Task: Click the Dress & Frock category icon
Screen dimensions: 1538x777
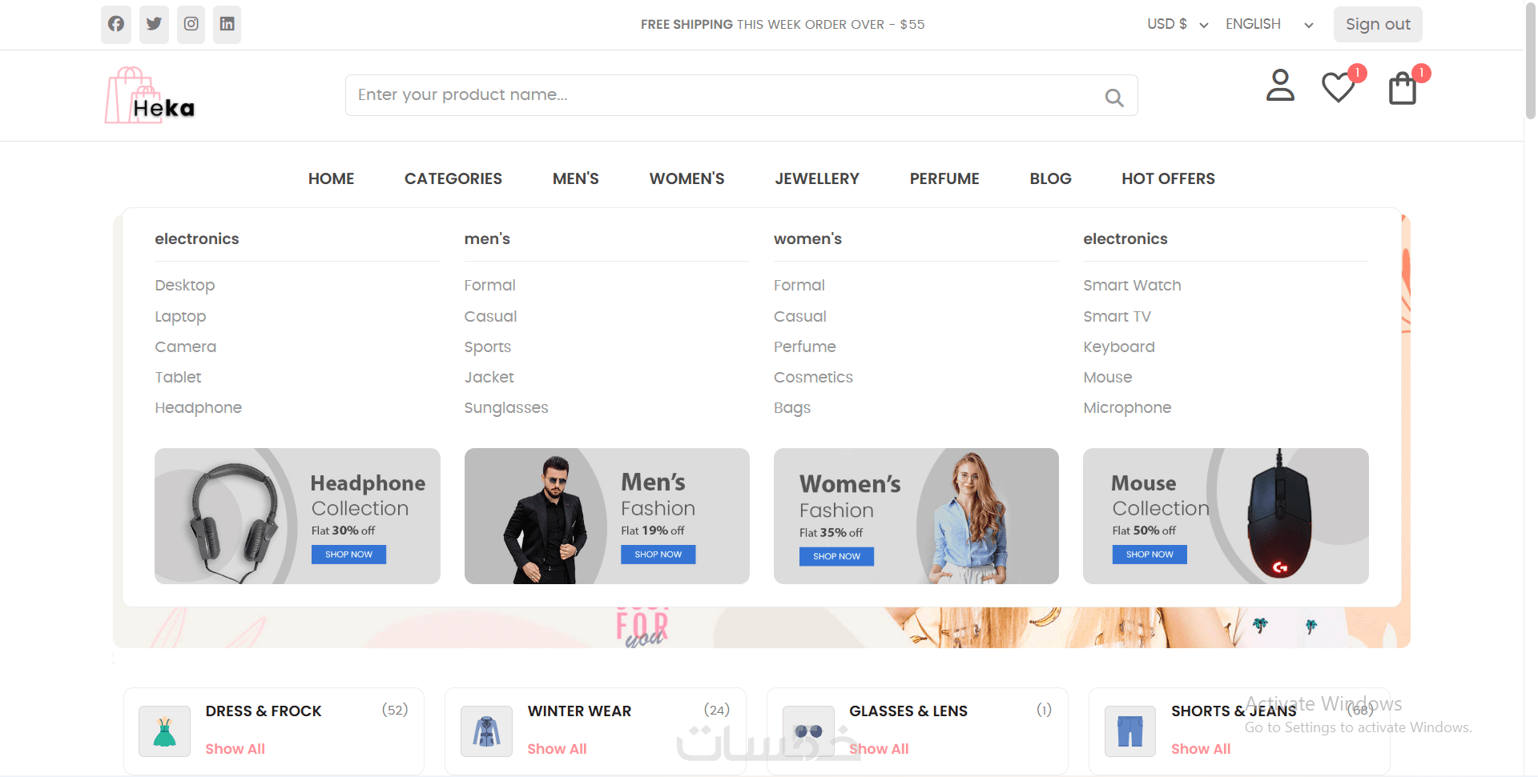Action: 165,731
